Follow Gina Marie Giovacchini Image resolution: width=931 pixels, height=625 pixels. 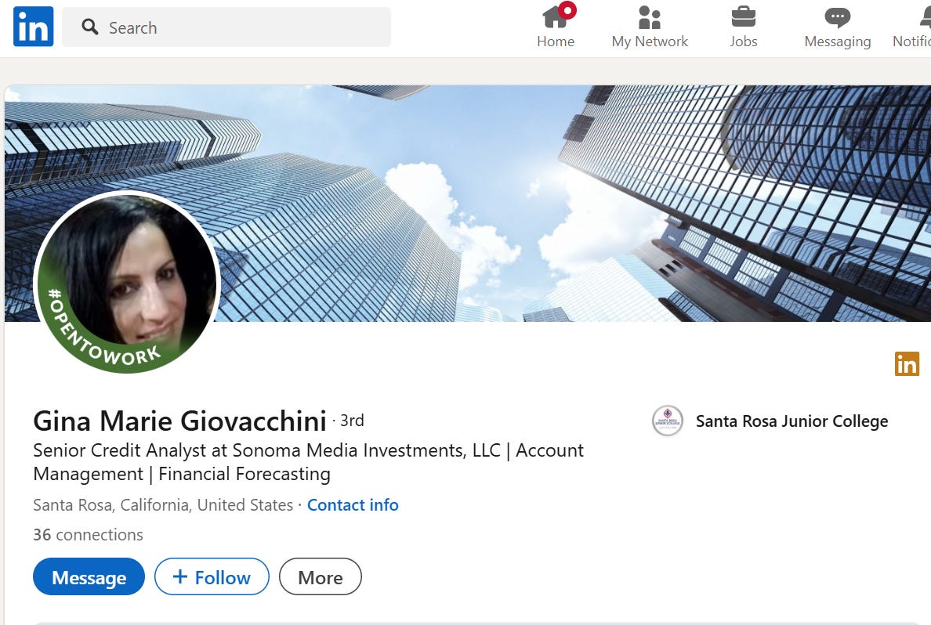[x=212, y=577]
